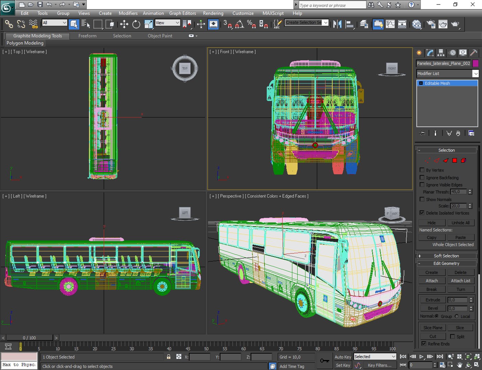Open the Modifiers menu
Screen dimensions: 482x370
click(x=128, y=13)
